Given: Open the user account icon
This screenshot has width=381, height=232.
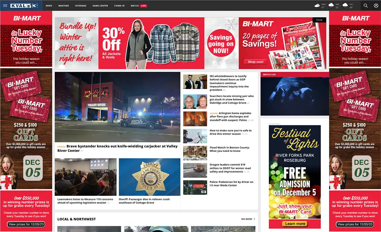Looking at the screenshot, I should pyautogui.click(x=376, y=6).
